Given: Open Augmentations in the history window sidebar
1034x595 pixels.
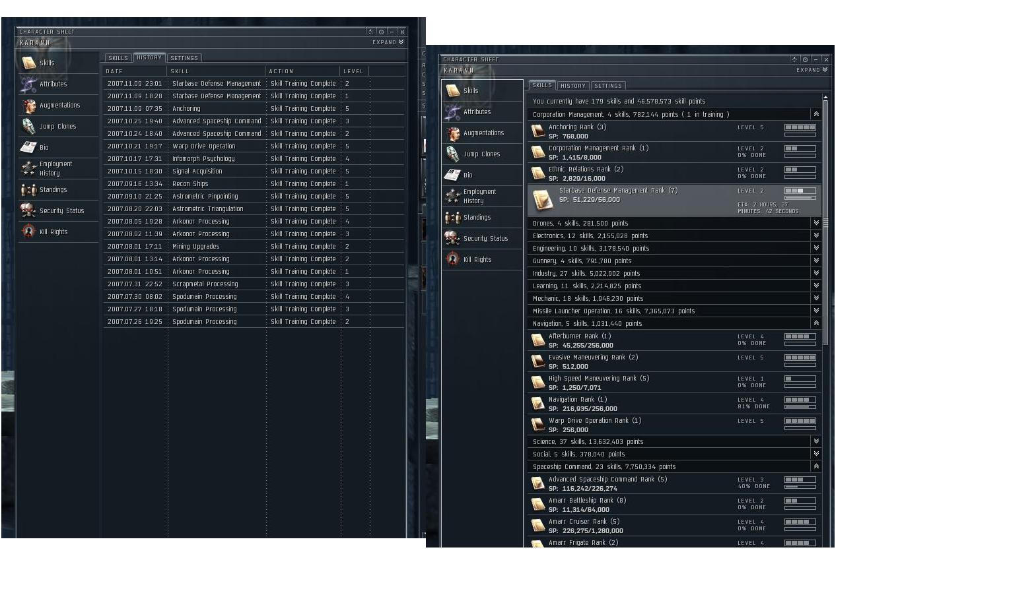Looking at the screenshot, I should 58,106.
